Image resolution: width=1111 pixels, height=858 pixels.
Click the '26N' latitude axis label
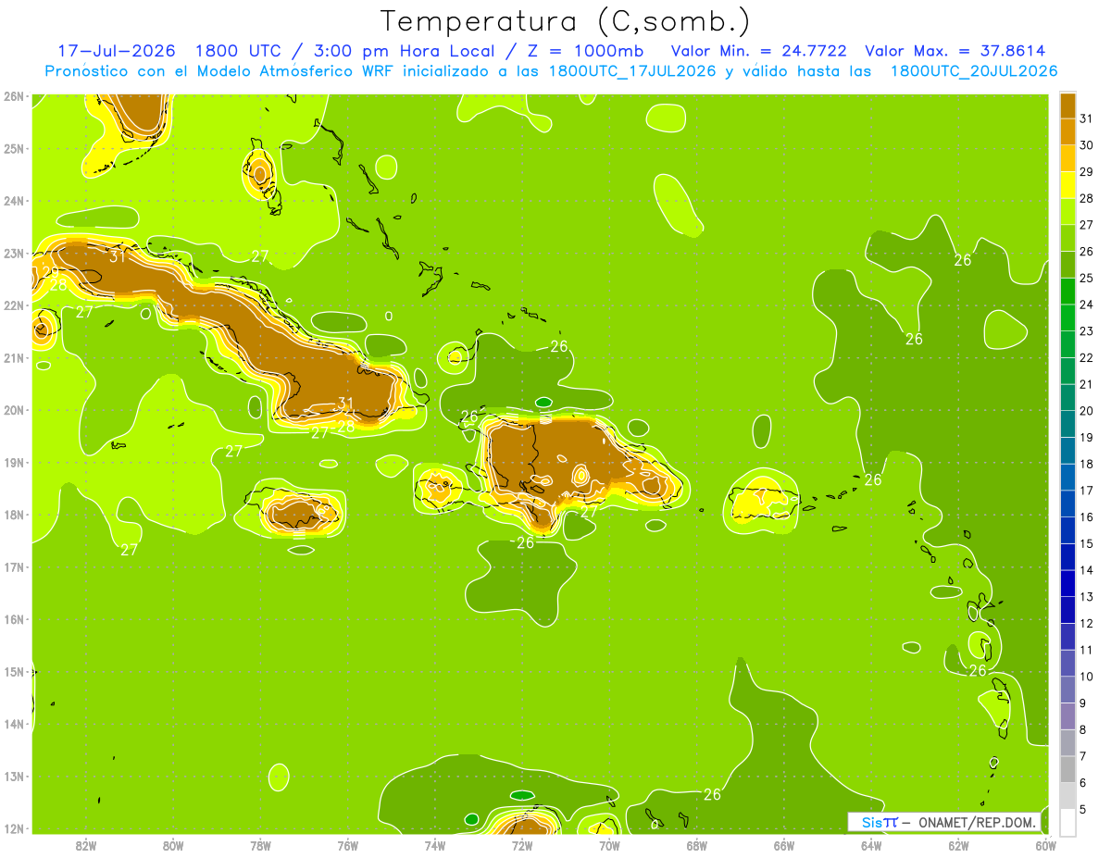pyautogui.click(x=14, y=95)
